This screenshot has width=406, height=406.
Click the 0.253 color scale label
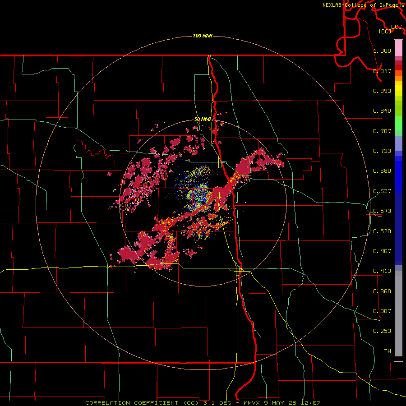tap(382, 331)
